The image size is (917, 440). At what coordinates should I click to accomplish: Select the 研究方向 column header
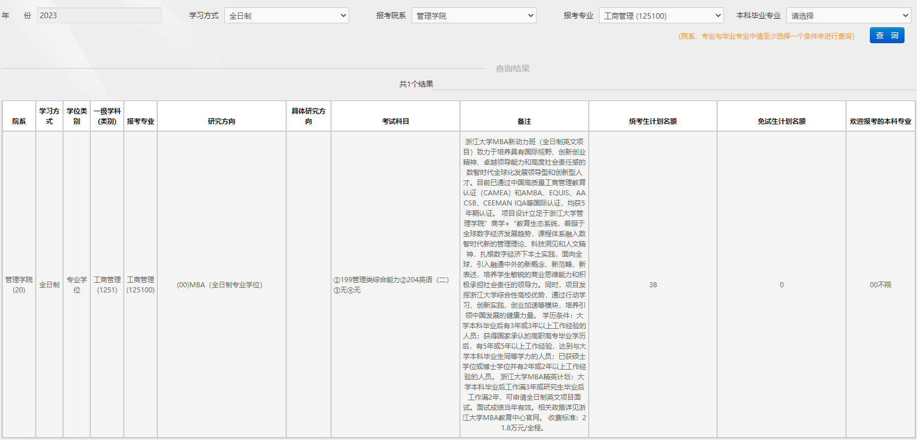coord(221,121)
